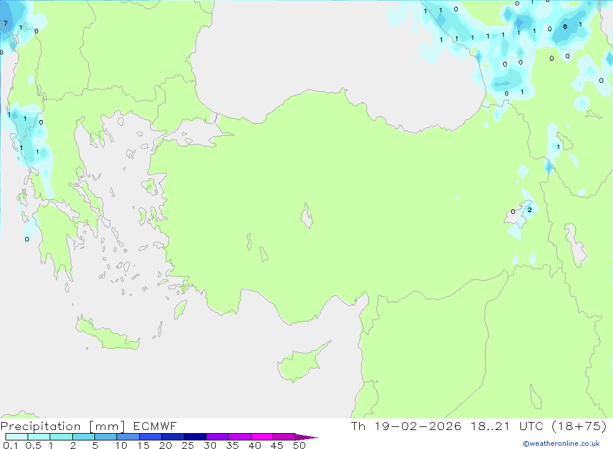Select the 'ECMWF' model label
This screenshot has height=449, width=613.
[155, 426]
